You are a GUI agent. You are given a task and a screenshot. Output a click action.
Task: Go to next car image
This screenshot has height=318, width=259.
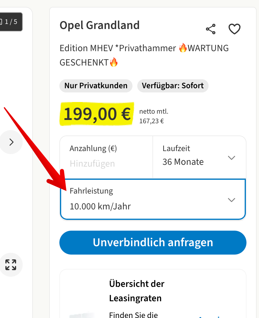point(11,142)
